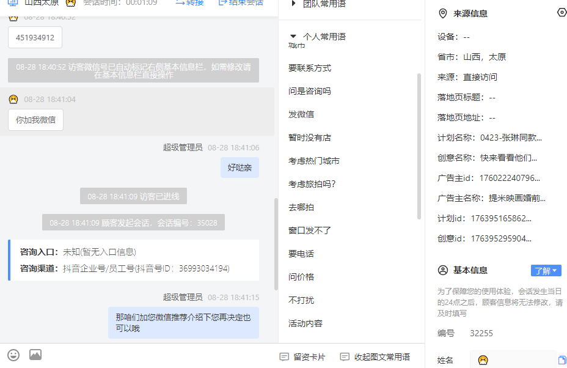The width and height of the screenshot is (567, 368).
Task: Choose the 活动内容 quick phrase
Action: coord(305,323)
